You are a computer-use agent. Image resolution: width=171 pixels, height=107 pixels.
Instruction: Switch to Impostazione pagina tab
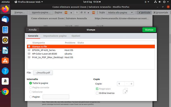(x=55, y=36)
